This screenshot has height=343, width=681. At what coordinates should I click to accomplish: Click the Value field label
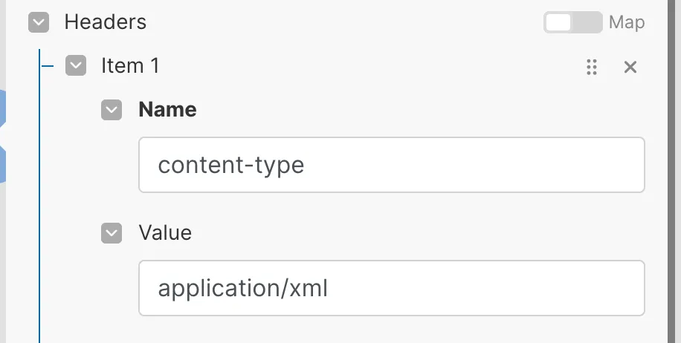[x=165, y=233]
